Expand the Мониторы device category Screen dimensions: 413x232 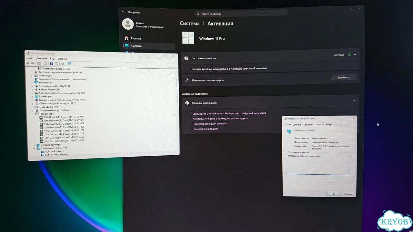tap(32, 96)
